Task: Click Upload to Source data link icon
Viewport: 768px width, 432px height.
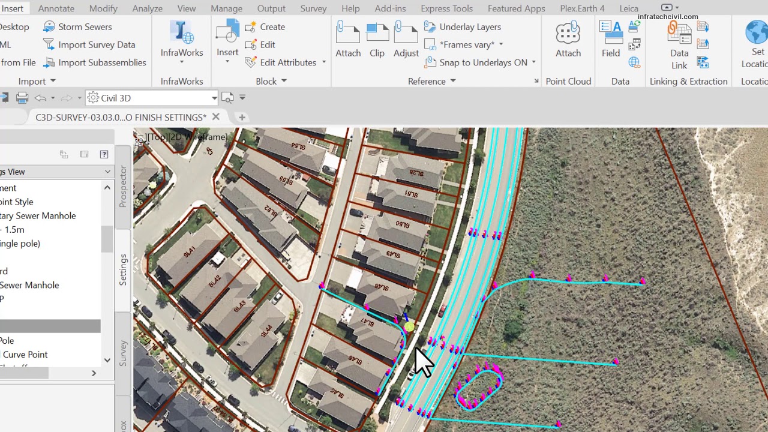Action: [x=703, y=44]
